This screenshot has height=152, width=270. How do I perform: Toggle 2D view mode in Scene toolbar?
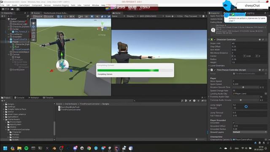(86, 16)
